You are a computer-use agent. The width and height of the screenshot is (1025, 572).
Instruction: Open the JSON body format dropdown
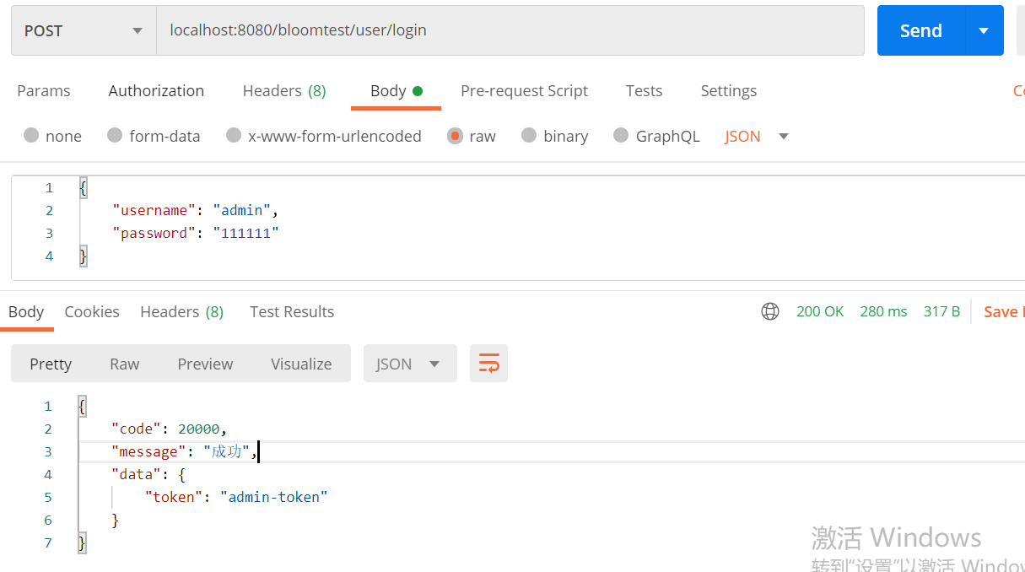pos(757,136)
